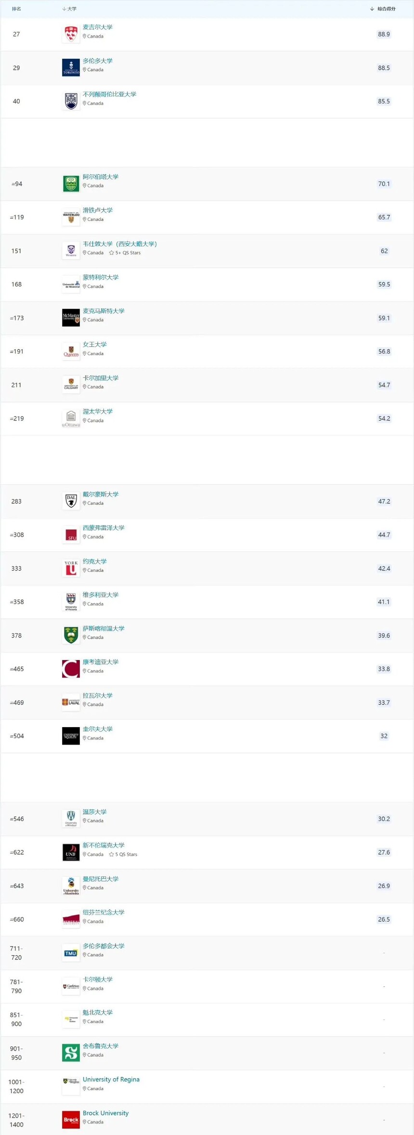
Task: Open University of Regina link
Action: 111,1080
